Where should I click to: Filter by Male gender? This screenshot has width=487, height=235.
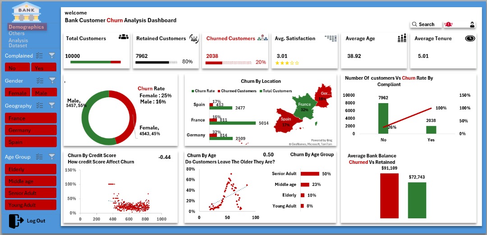pos(44,92)
